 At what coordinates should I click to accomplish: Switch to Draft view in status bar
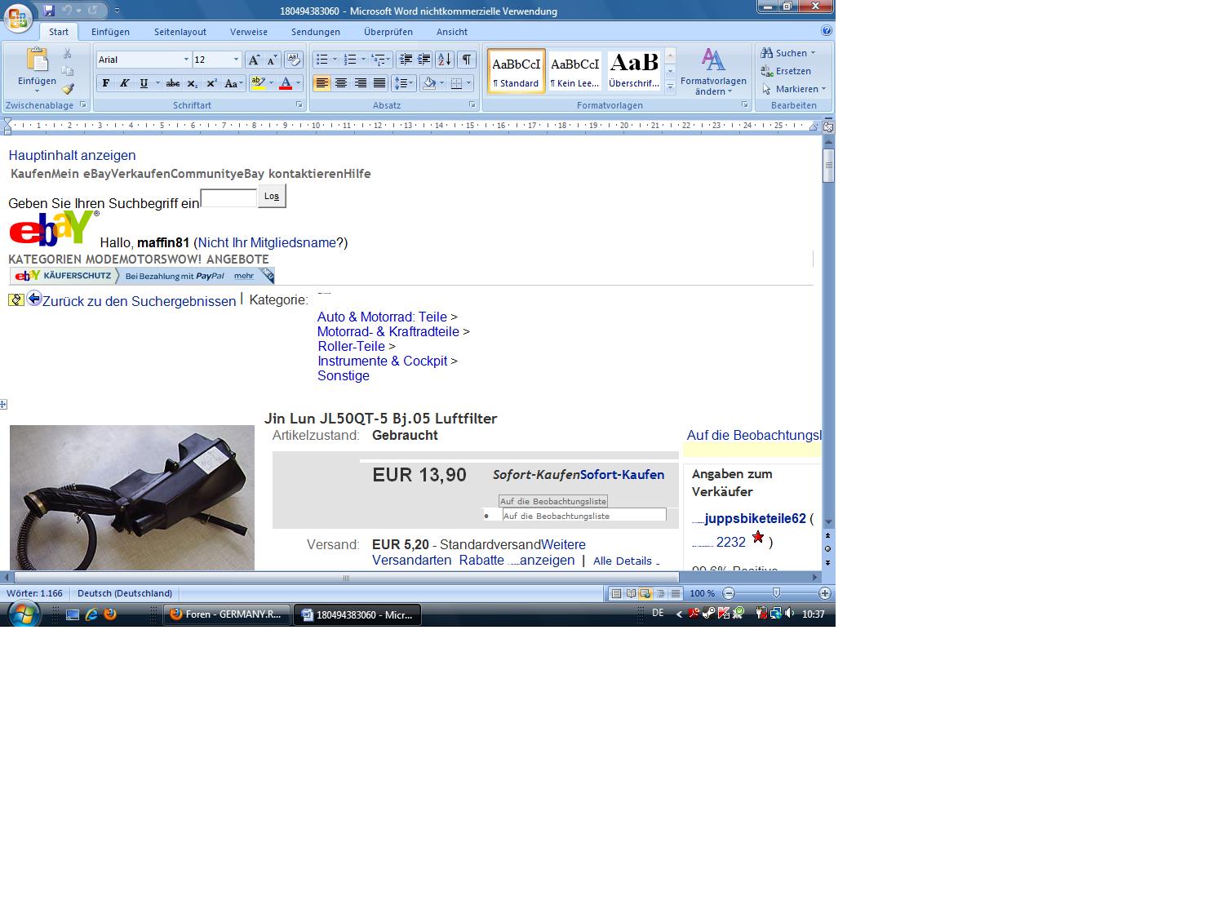pyautogui.click(x=676, y=593)
